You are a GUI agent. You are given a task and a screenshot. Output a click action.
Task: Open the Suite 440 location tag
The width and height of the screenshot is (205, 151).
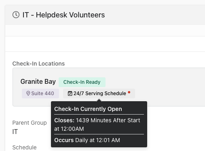coord(40,94)
